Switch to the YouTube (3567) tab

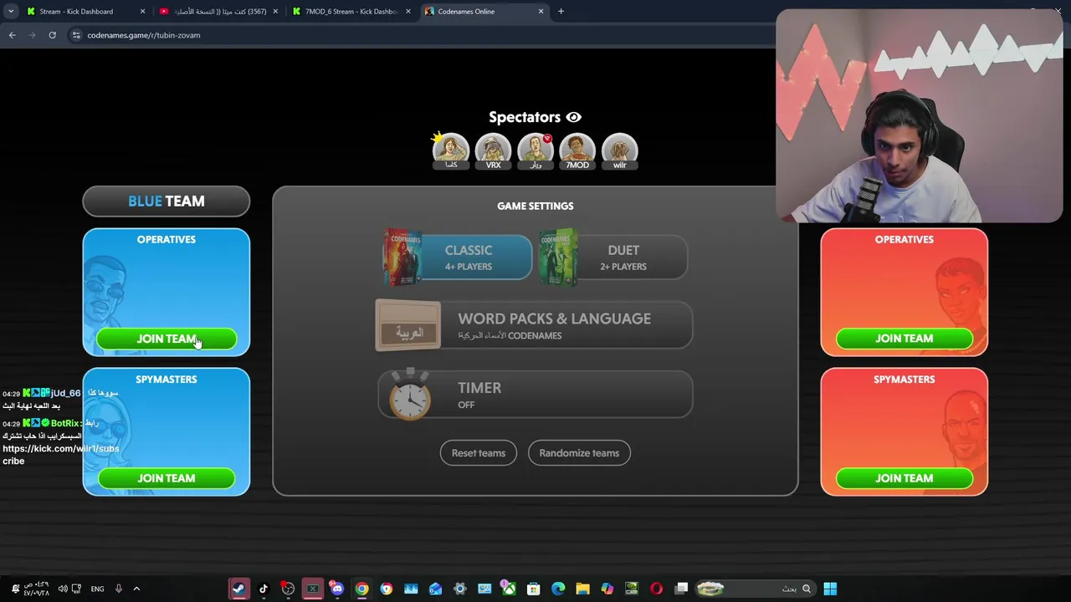click(x=218, y=12)
